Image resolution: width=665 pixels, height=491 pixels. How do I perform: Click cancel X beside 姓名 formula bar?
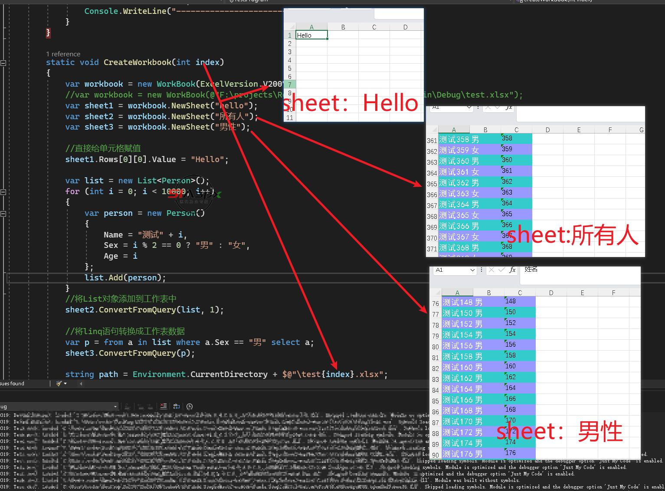point(491,270)
